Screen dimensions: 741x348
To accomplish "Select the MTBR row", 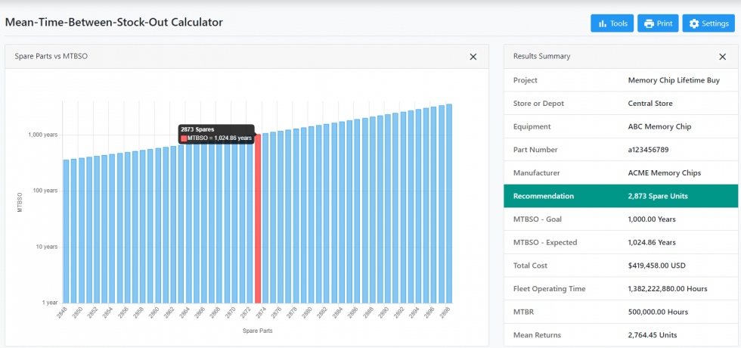I will (620, 312).
